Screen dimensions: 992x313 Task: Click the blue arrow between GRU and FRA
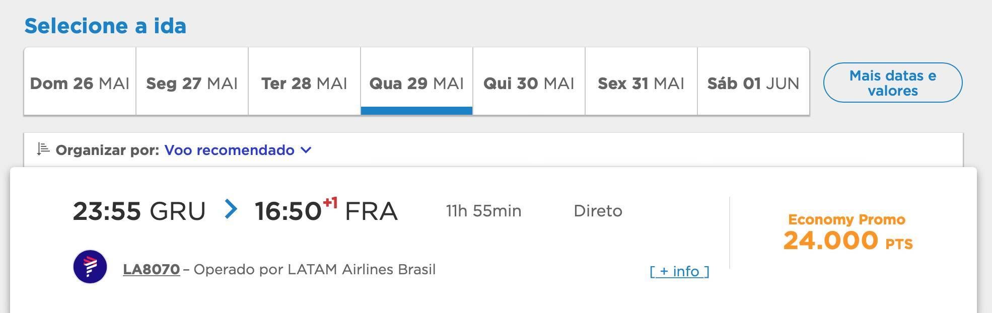(231, 209)
